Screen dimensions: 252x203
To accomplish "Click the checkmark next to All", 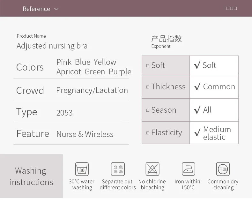I will pos(197,110).
